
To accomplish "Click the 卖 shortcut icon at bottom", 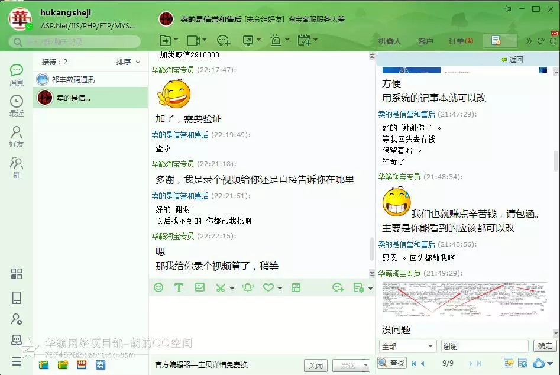I will click(101, 364).
